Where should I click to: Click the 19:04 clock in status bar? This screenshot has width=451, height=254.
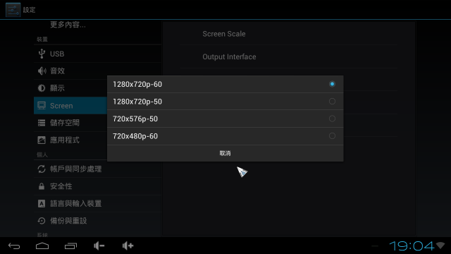412,246
